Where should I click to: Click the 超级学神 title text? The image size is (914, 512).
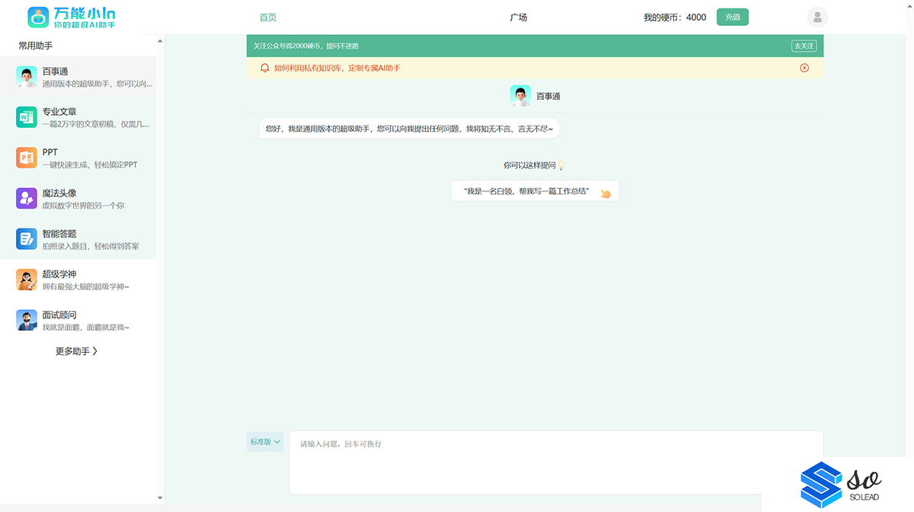click(x=59, y=274)
